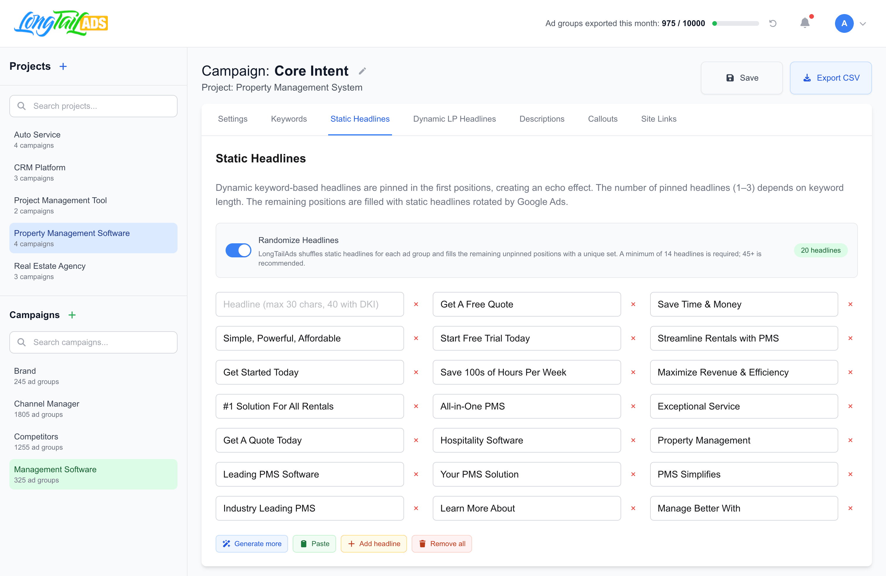Select the Auto Service project
The width and height of the screenshot is (886, 576).
[93, 140]
